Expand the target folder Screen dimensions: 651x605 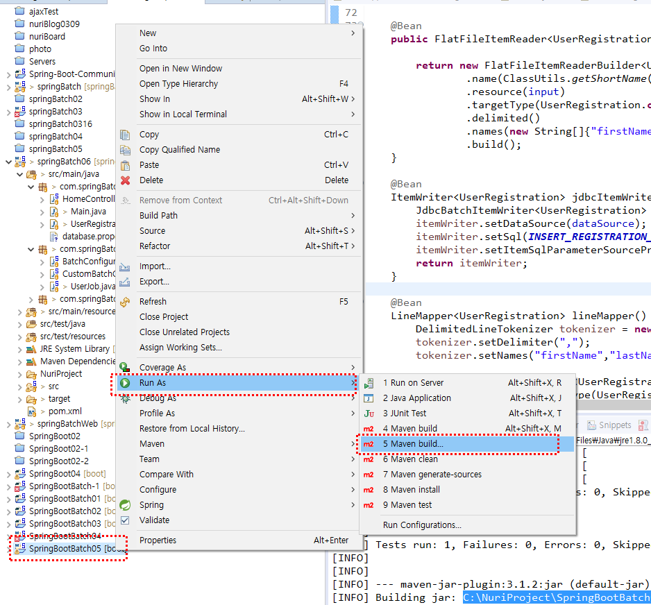pyautogui.click(x=19, y=399)
